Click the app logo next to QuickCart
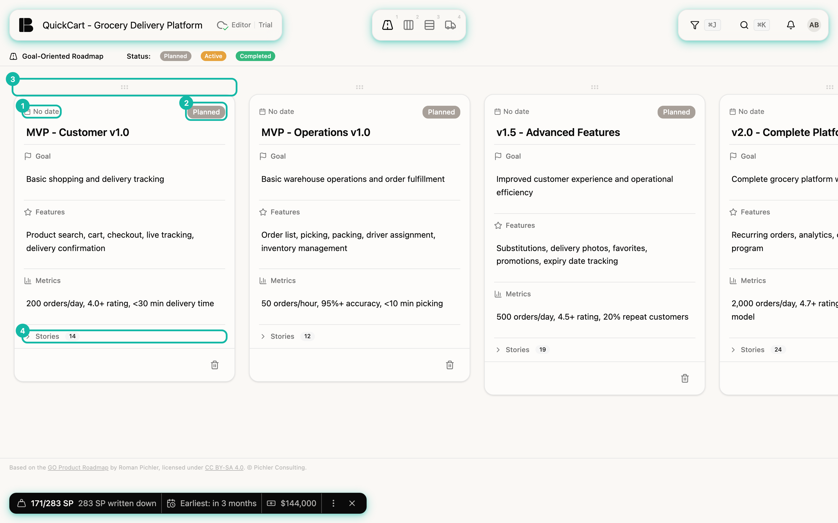The width and height of the screenshot is (838, 523). [26, 25]
